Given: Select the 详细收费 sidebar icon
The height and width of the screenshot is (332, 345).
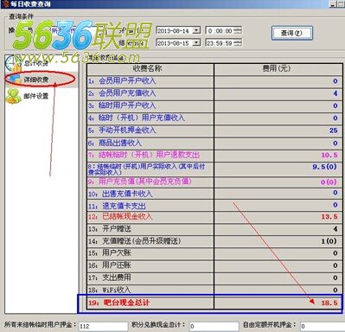Looking at the screenshot, I should [14, 80].
